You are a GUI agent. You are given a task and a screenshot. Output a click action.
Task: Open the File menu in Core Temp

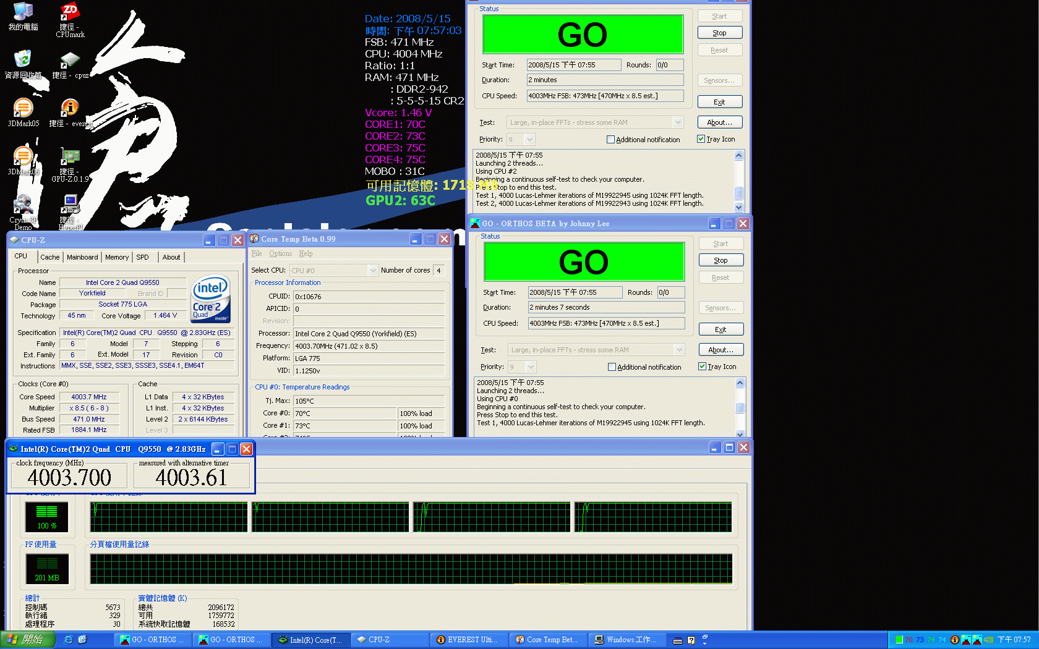pos(257,253)
